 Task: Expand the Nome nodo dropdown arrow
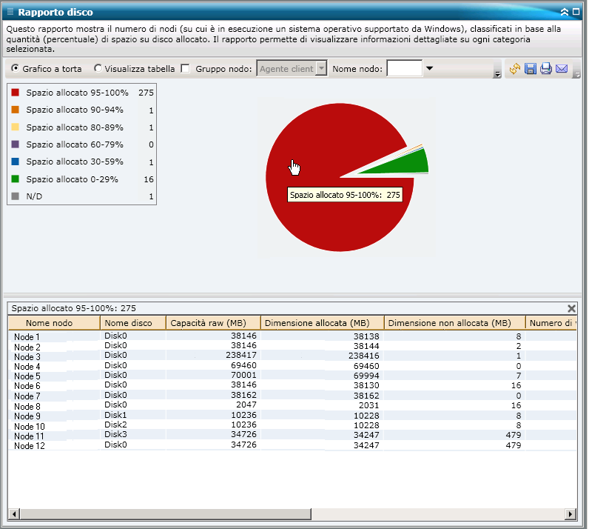coord(429,69)
